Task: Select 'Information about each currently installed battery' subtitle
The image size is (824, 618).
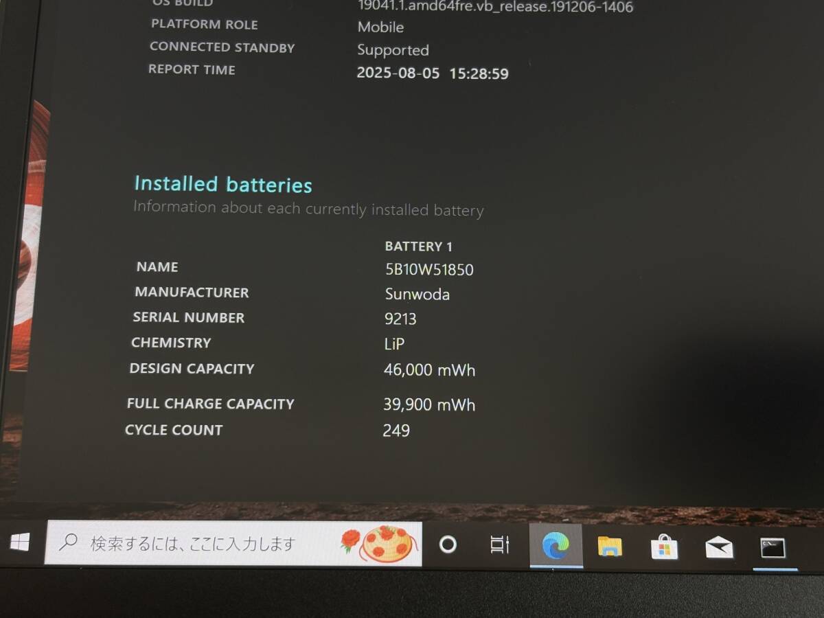Action: tap(308, 209)
